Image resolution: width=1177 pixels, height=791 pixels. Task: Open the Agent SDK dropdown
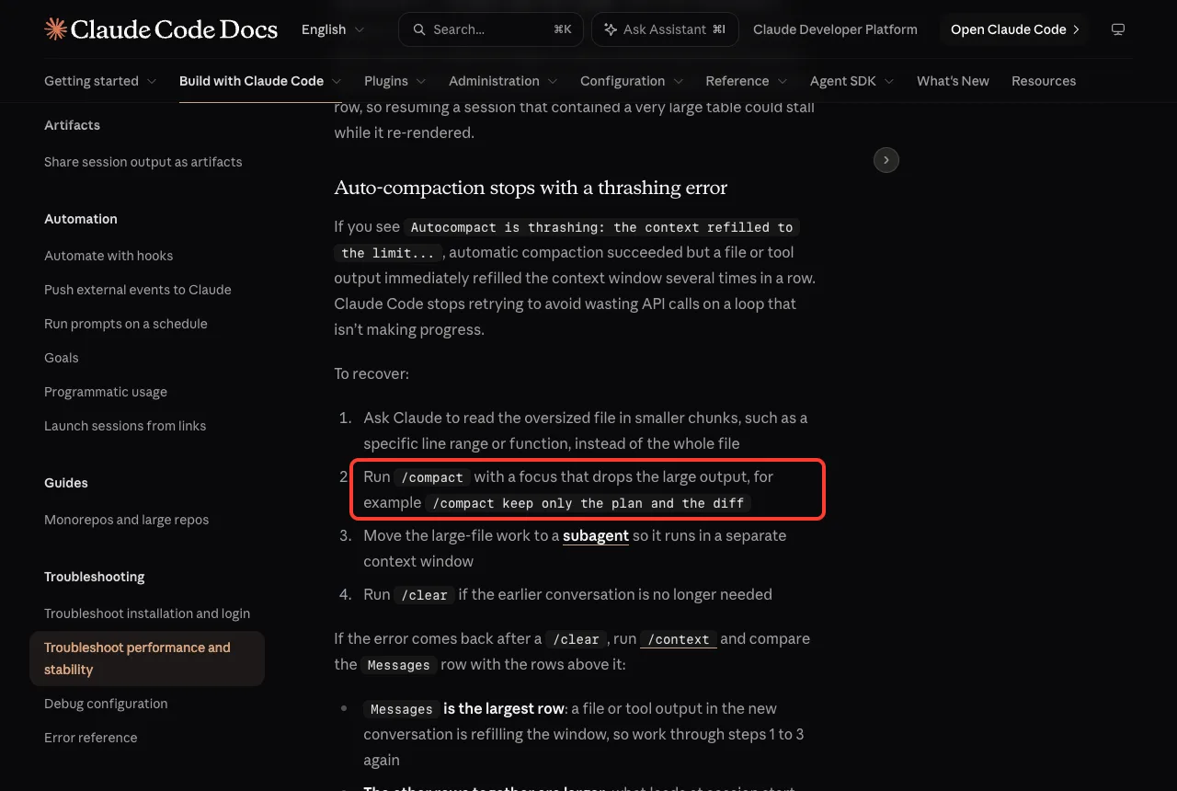coord(852,81)
